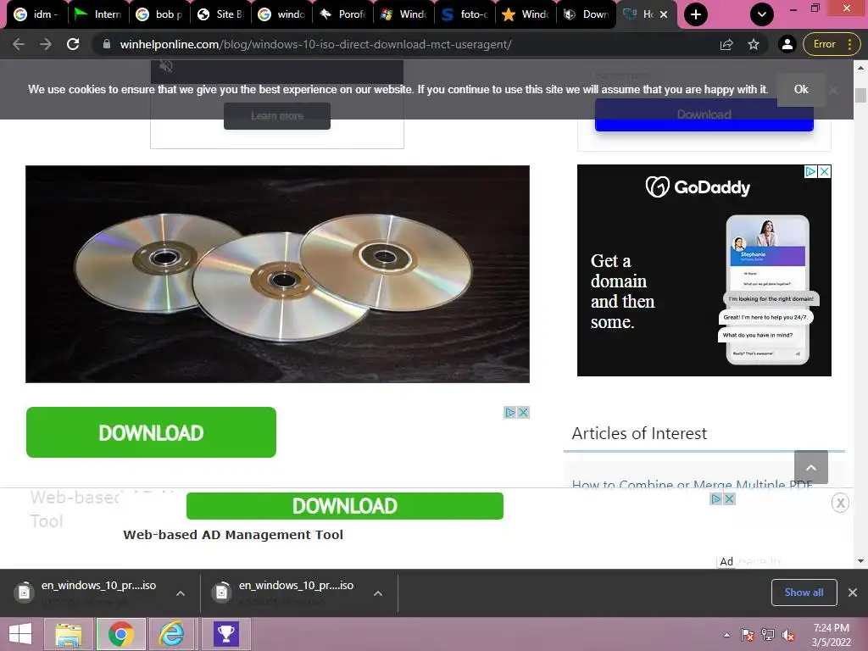
Task: Close the active Ho tab
Action: pyautogui.click(x=664, y=14)
